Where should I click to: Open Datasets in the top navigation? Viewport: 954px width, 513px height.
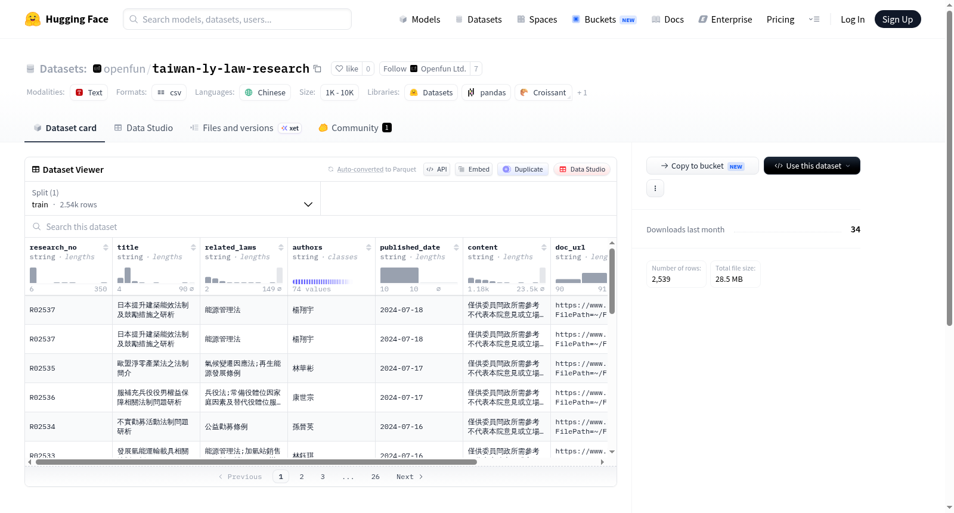click(478, 19)
